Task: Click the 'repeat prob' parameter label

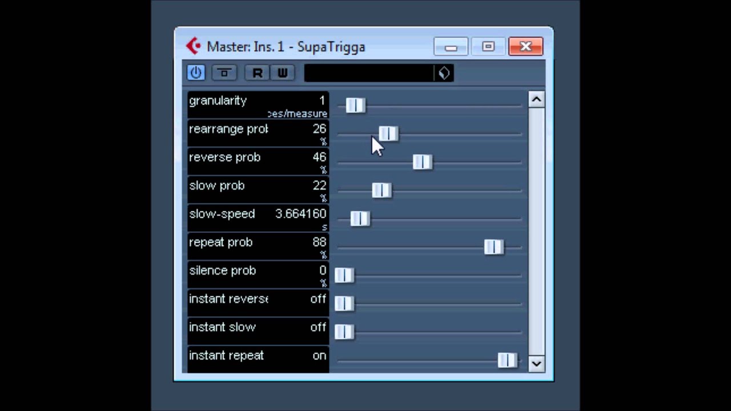Action: tap(220, 243)
